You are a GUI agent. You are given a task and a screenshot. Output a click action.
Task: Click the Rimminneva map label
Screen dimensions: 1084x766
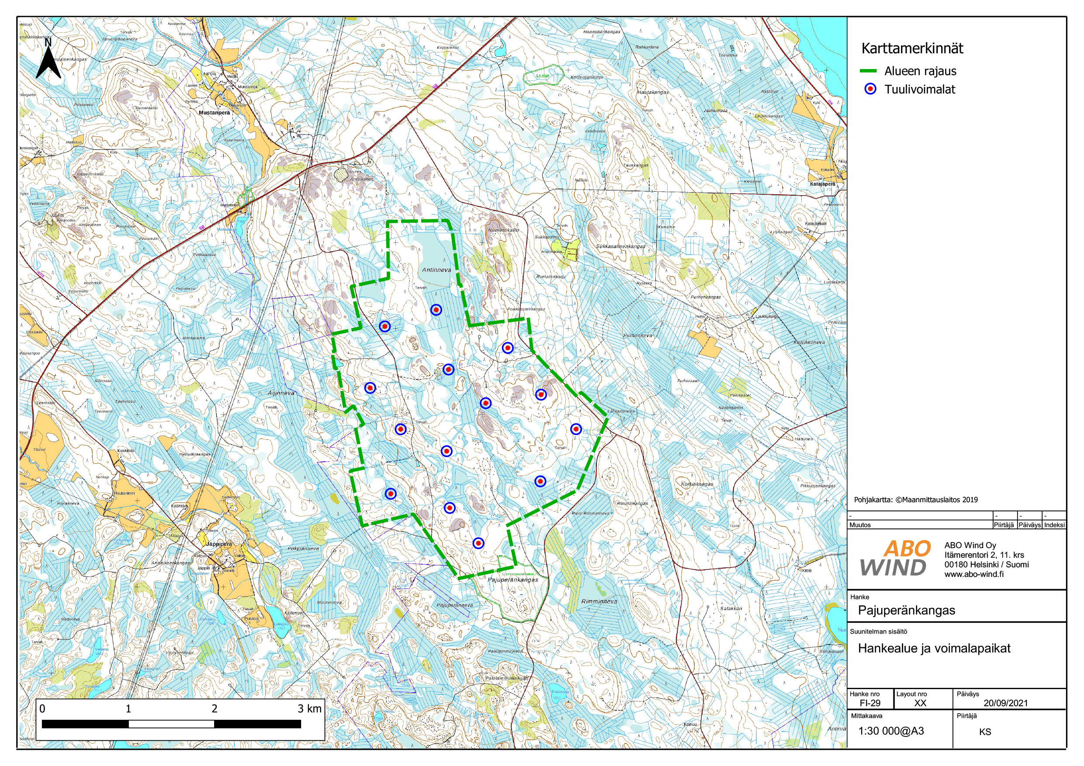599,602
